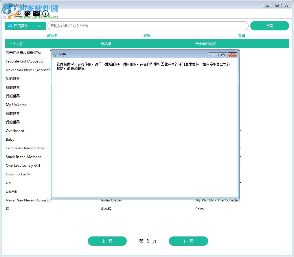Go to the previous page with 上一页
Image resolution: width=294 pixels, height=257 pixels.
(x=107, y=241)
